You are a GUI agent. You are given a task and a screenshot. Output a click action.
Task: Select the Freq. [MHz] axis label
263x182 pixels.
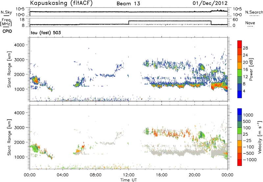[7, 22]
